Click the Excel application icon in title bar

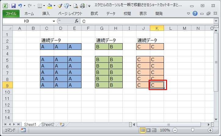[x=5, y=6]
